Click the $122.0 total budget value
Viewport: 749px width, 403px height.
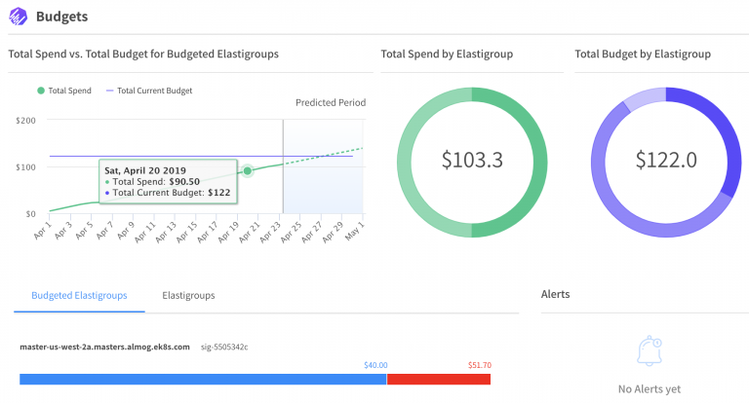click(x=666, y=160)
